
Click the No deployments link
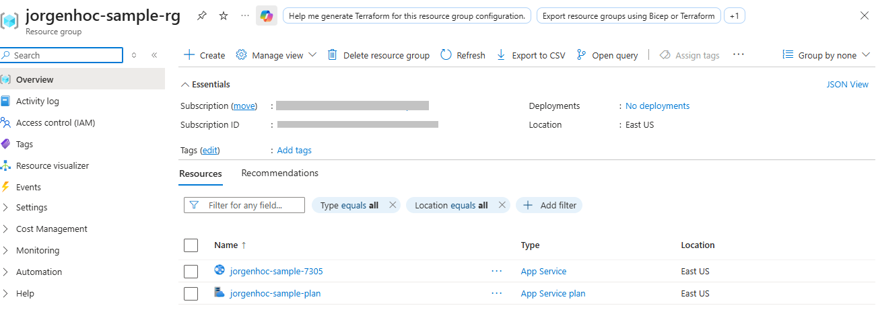657,106
